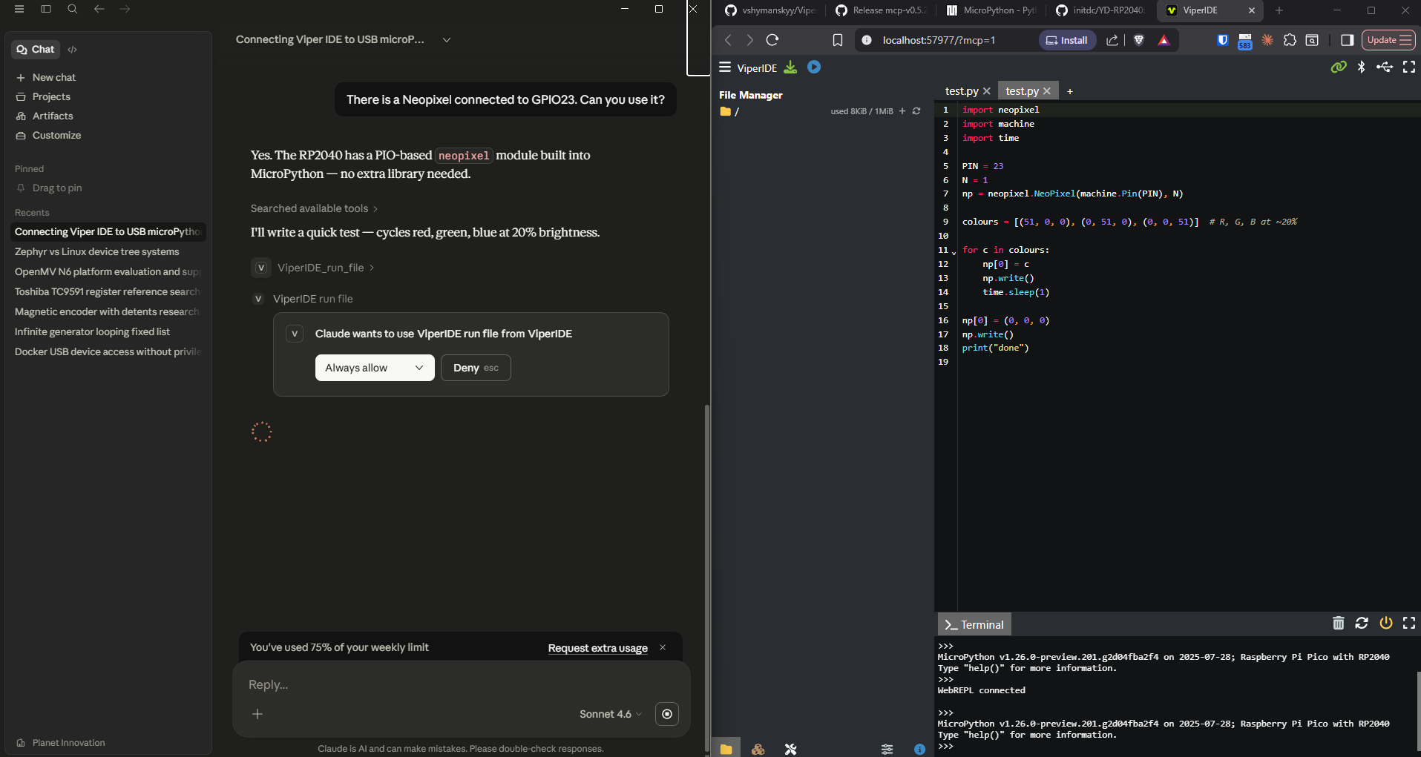This screenshot has width=1421, height=757.
Task: Open the Tools panel in ViperIDE
Action: point(790,748)
